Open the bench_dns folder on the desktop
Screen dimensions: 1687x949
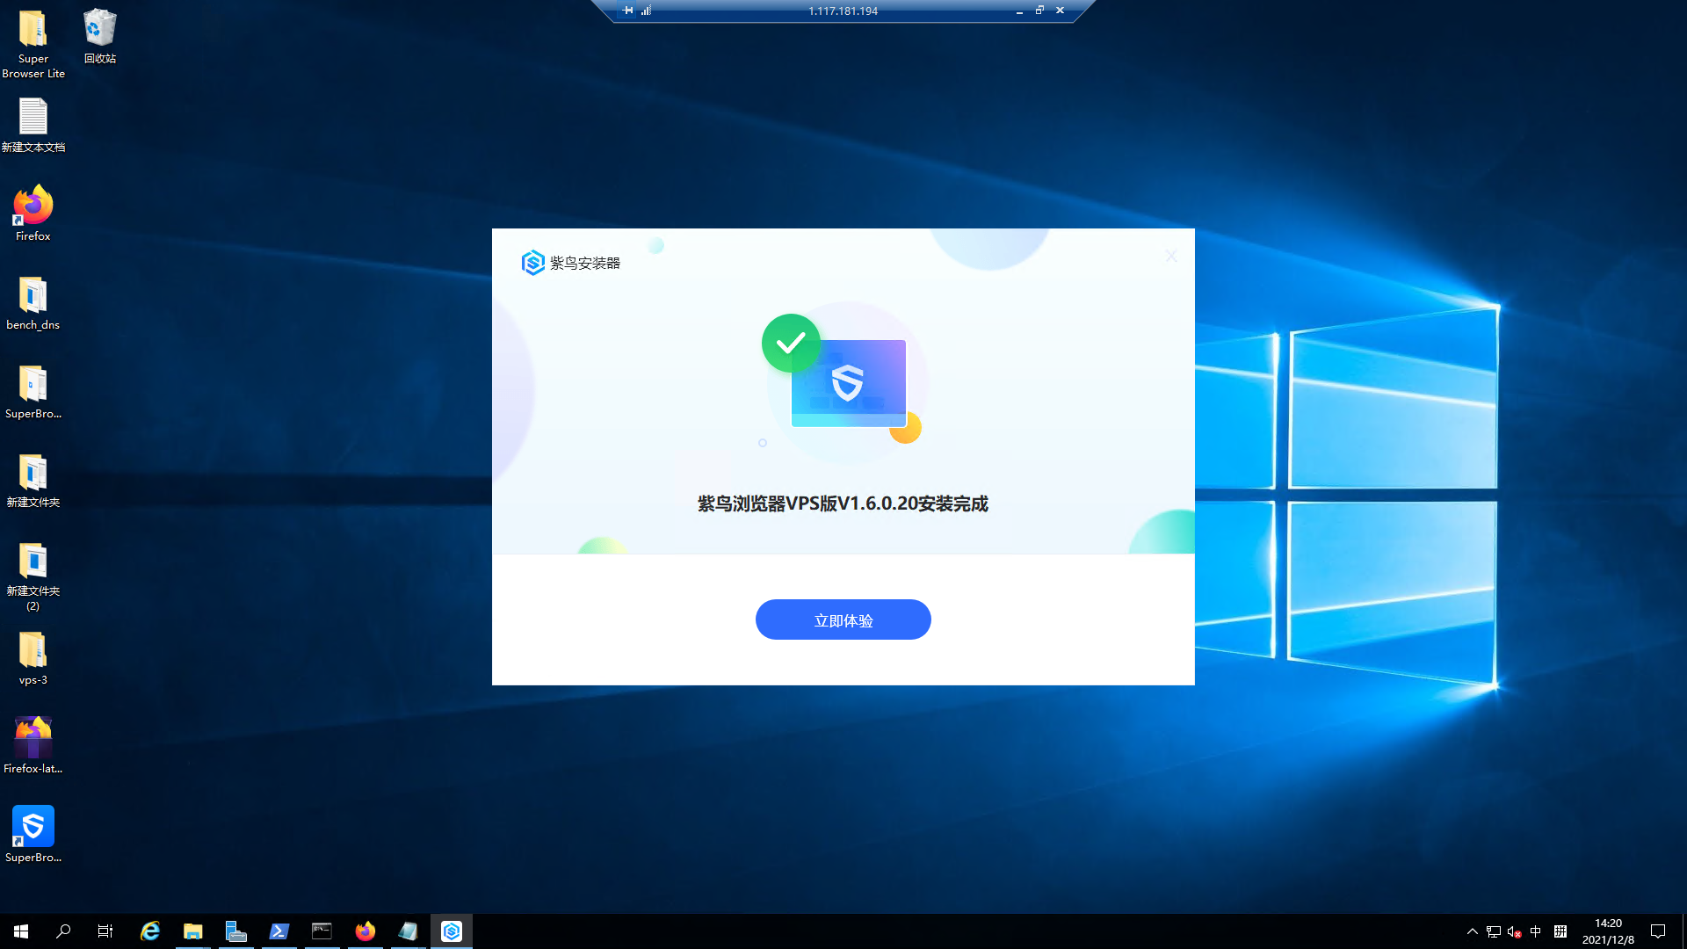pos(33,299)
